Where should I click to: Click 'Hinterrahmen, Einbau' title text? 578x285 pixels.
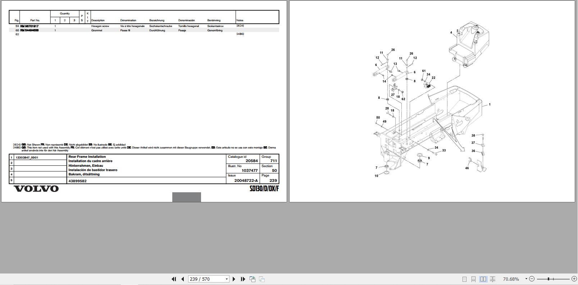[86, 166]
